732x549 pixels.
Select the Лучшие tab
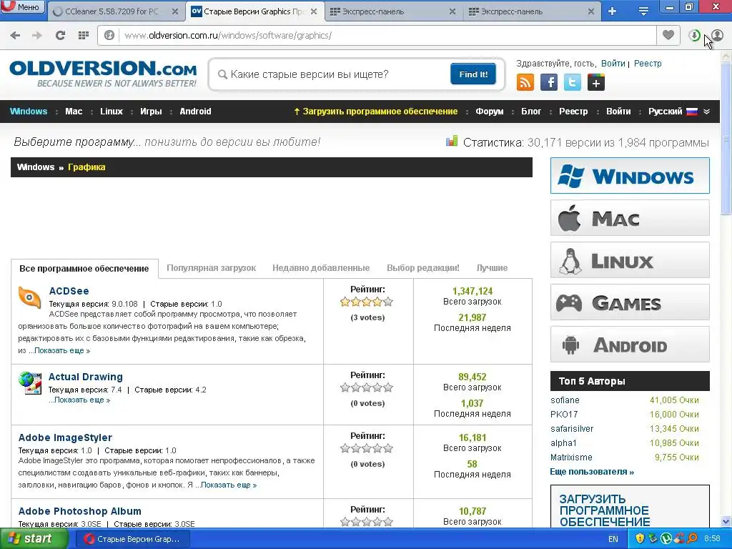(492, 268)
